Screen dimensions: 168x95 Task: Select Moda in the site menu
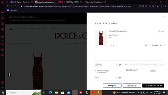point(11,28)
